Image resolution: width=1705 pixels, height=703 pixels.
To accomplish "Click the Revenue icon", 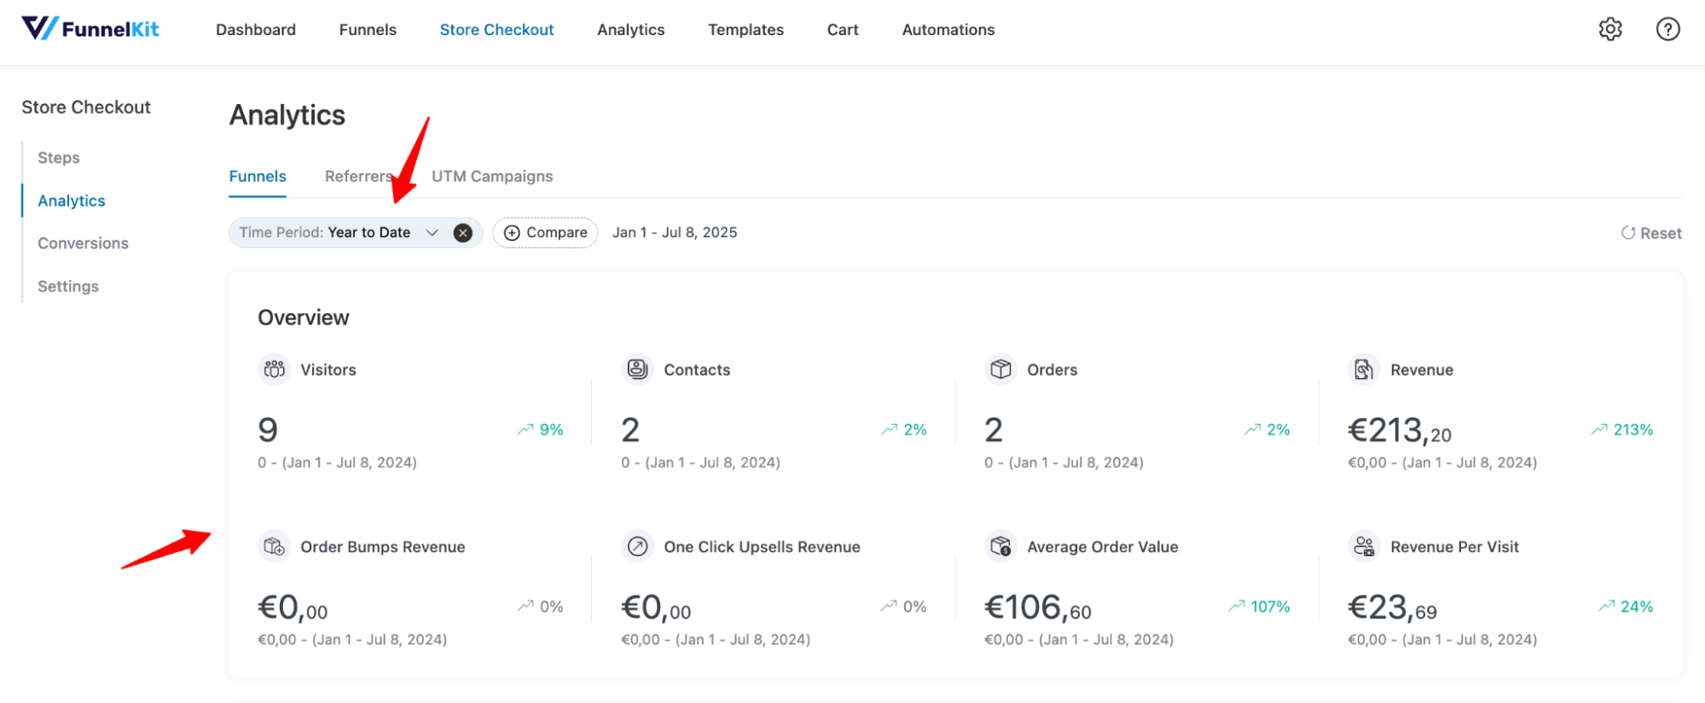I will click(x=1364, y=369).
